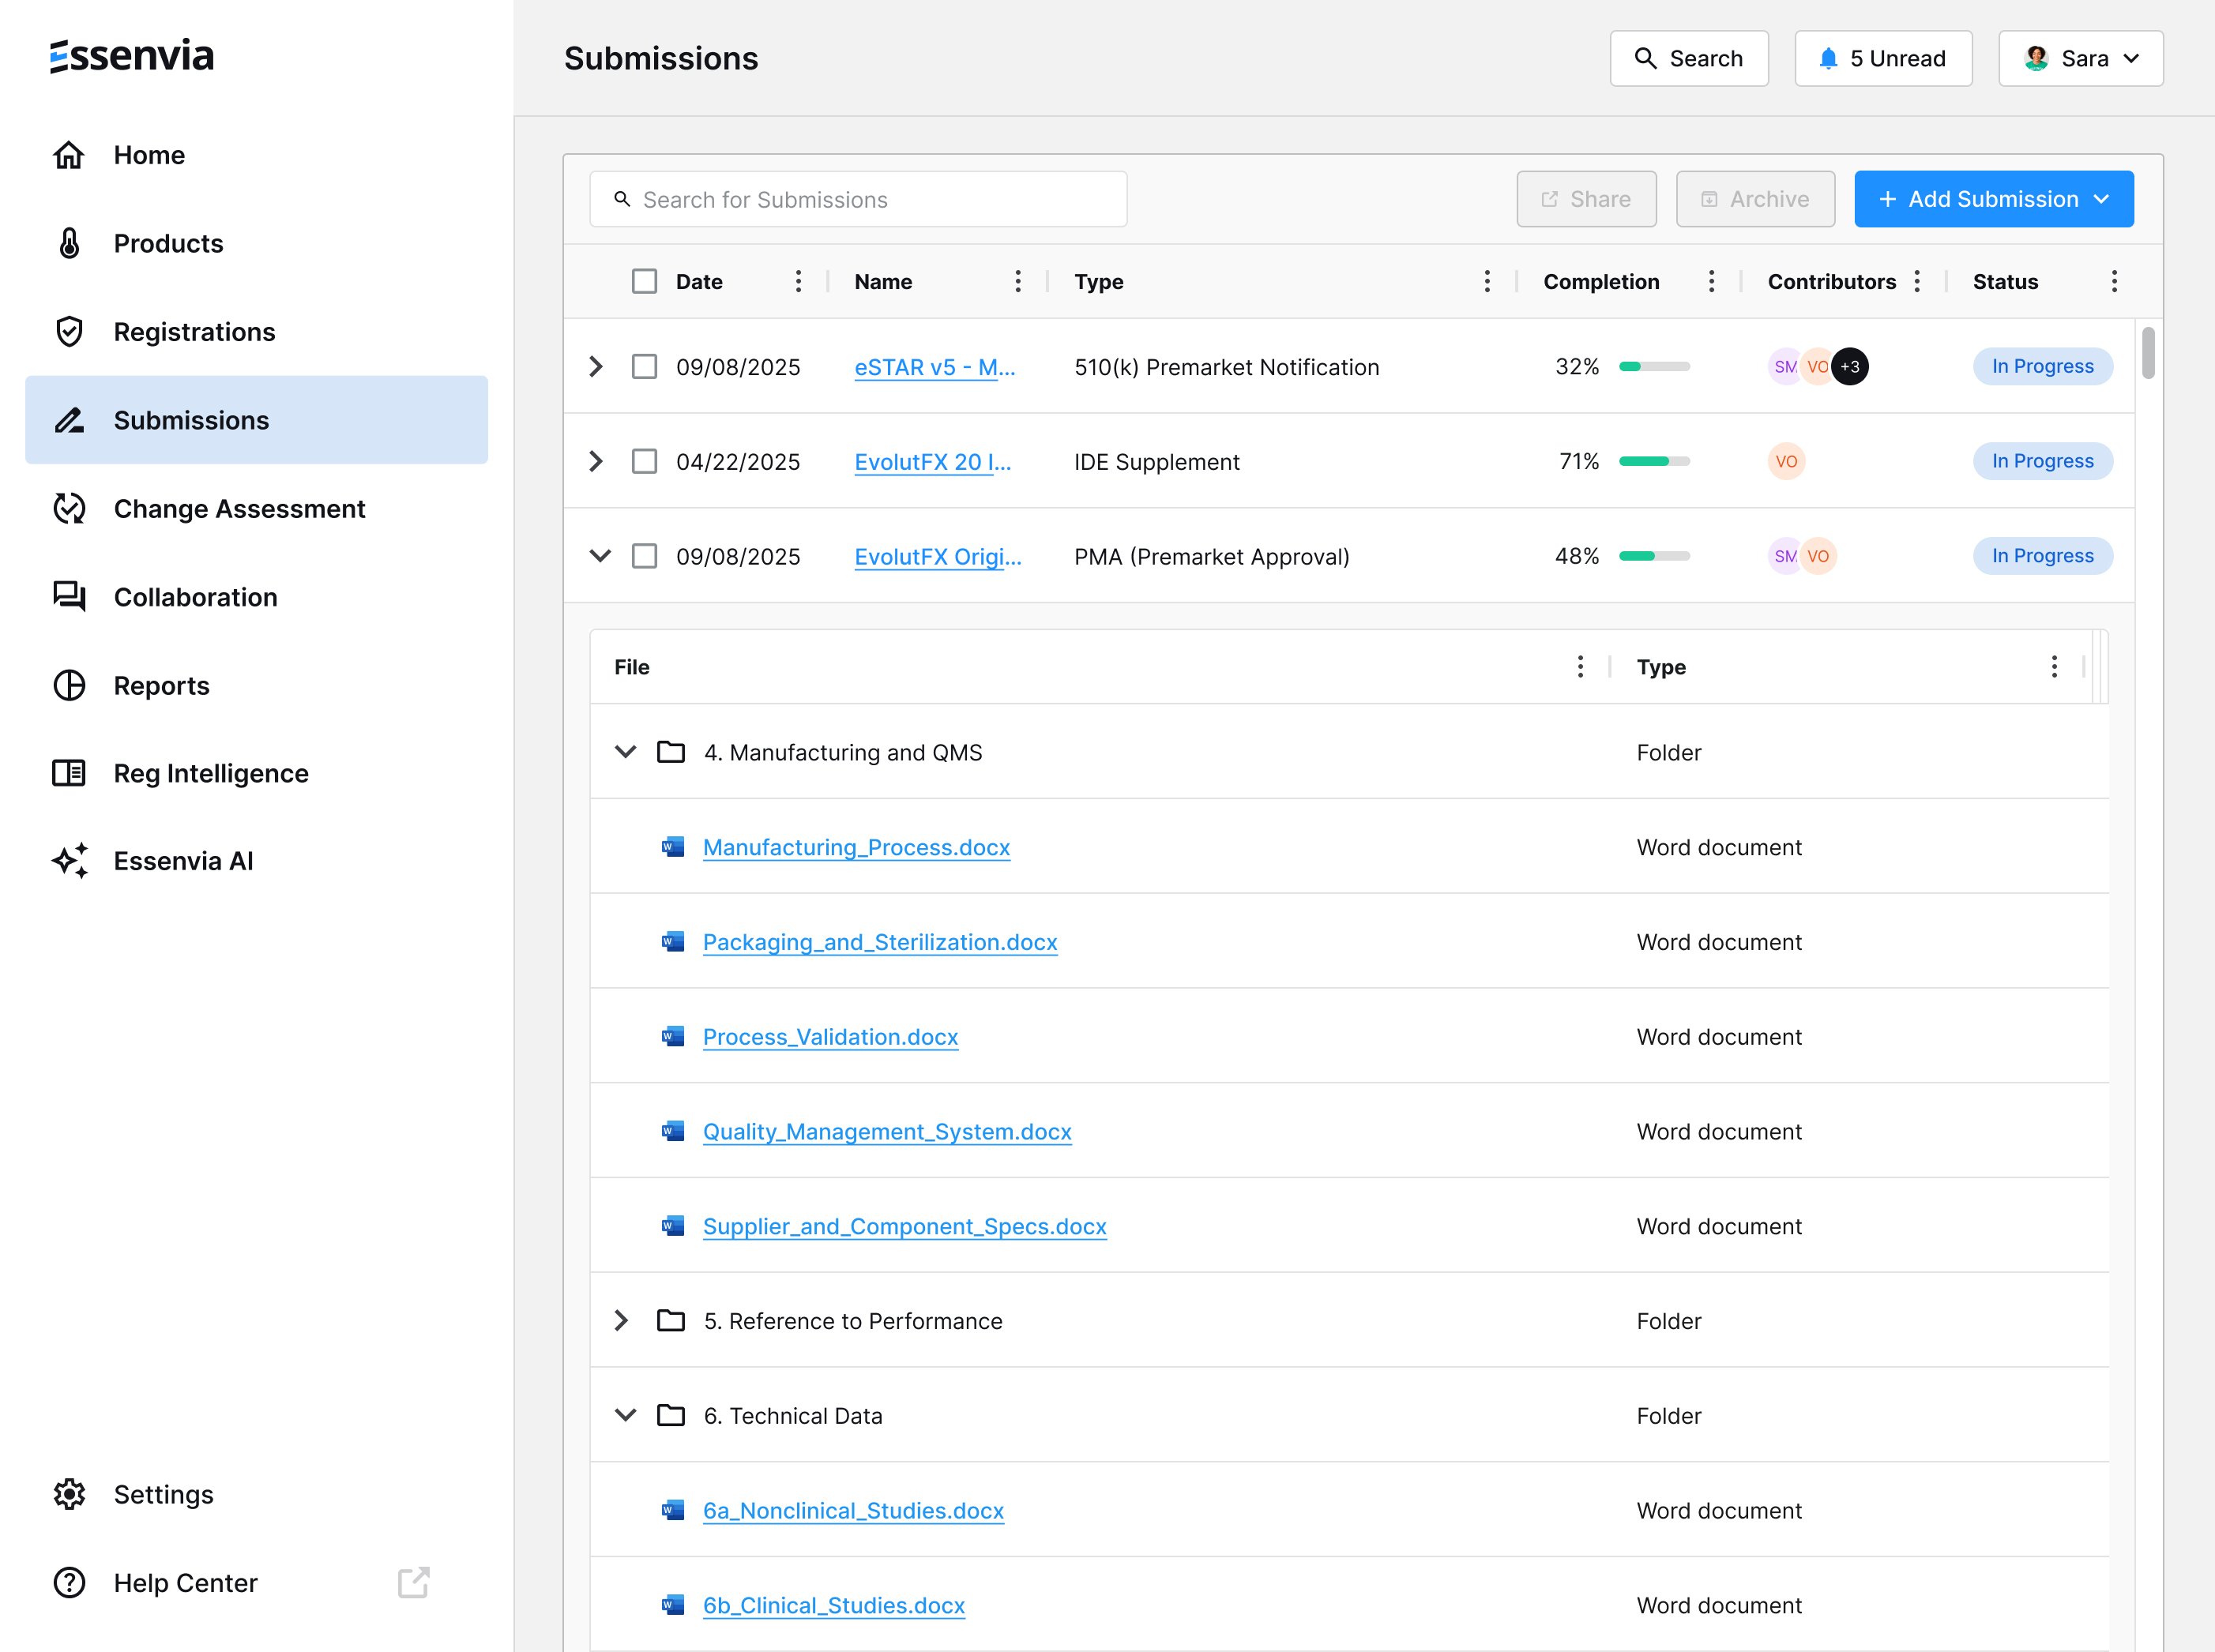This screenshot has width=2215, height=1652.
Task: Select the eSTAR v5 submission checkbox
Action: (x=645, y=367)
